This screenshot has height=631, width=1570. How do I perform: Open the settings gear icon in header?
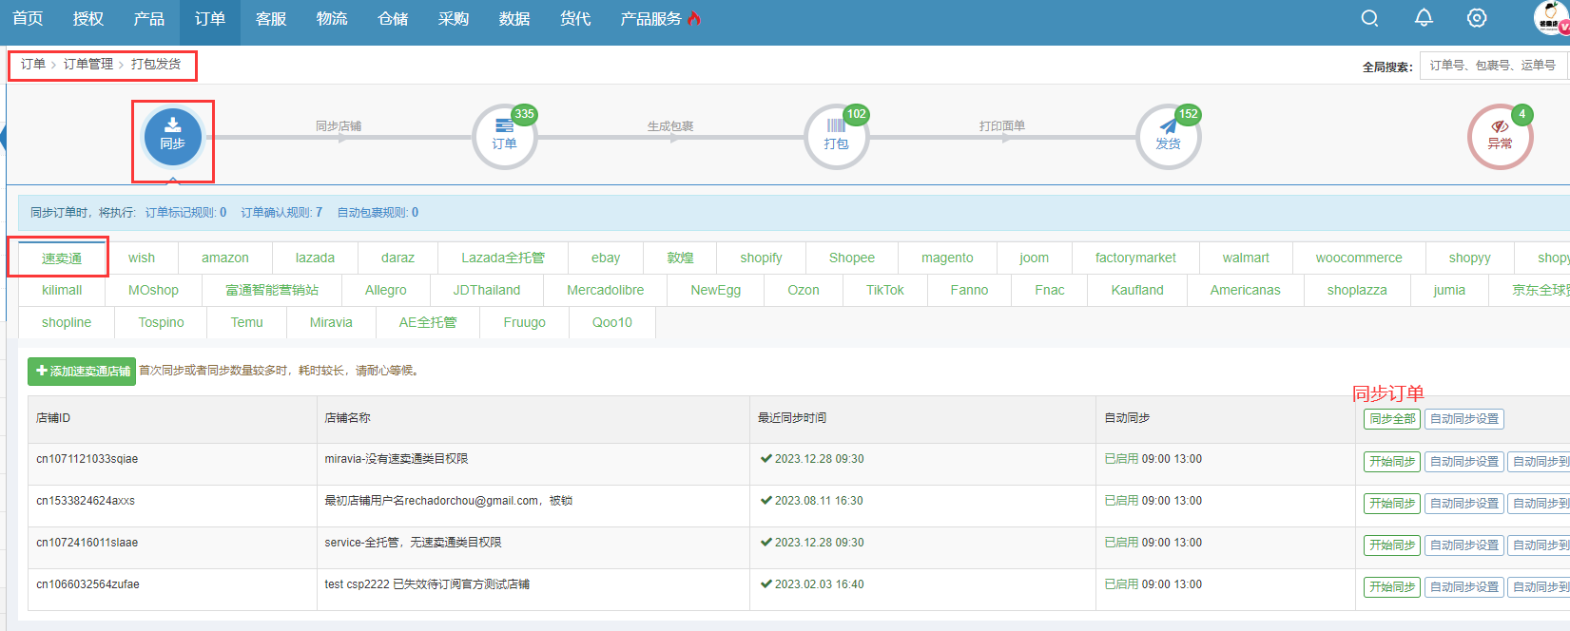pyautogui.click(x=1477, y=18)
